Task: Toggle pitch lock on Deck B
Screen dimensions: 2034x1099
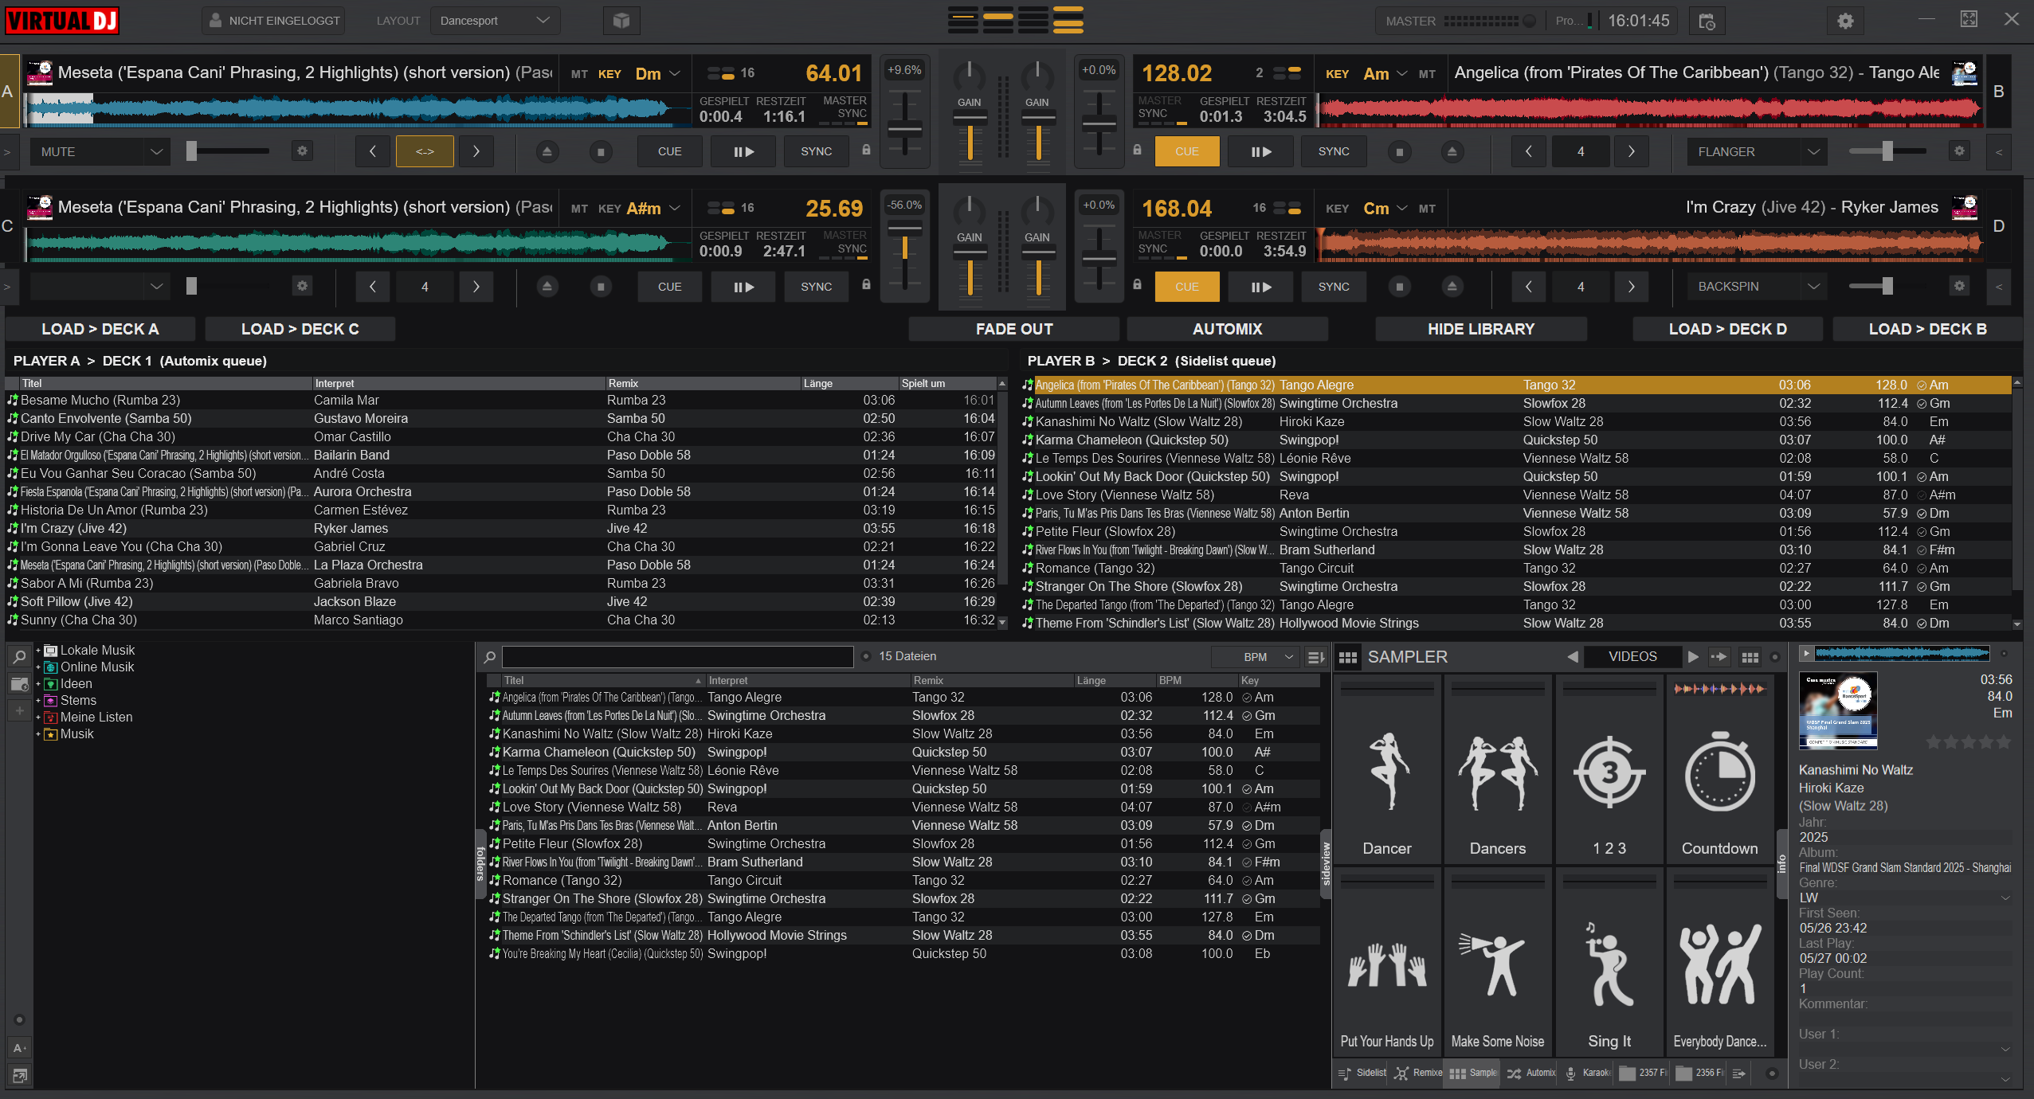Action: pos(1138,150)
